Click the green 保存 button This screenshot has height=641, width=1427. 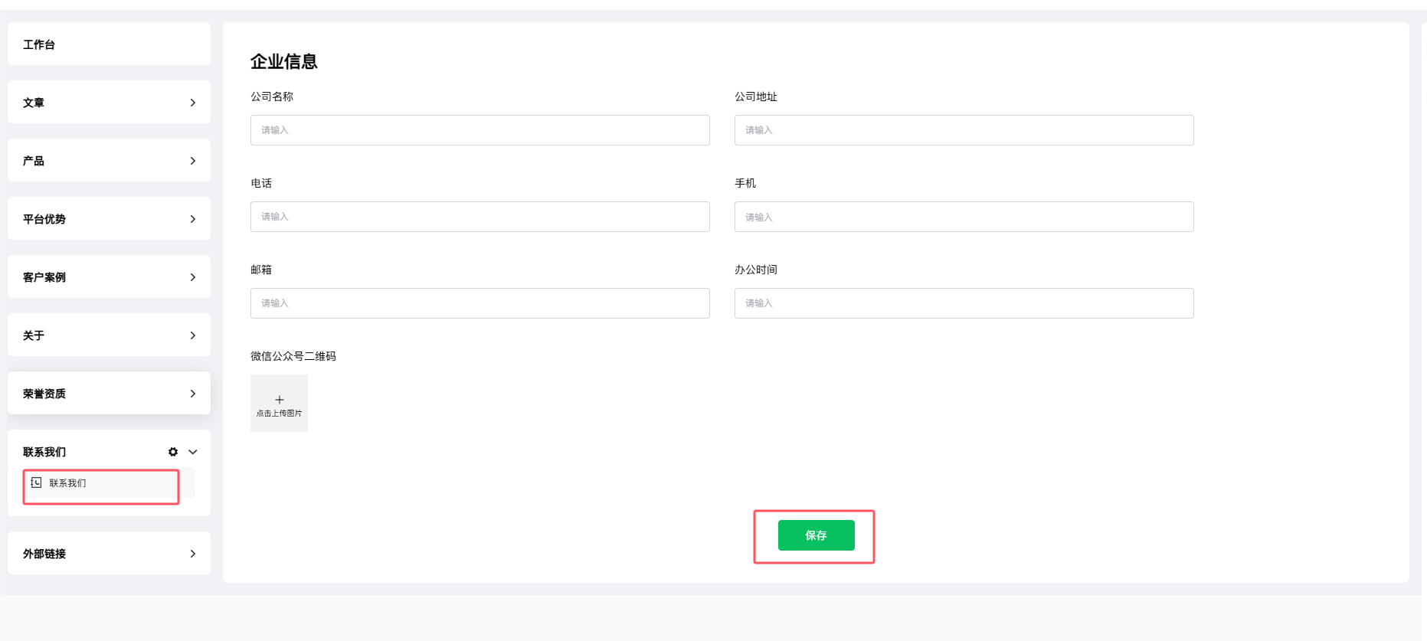[817, 535]
